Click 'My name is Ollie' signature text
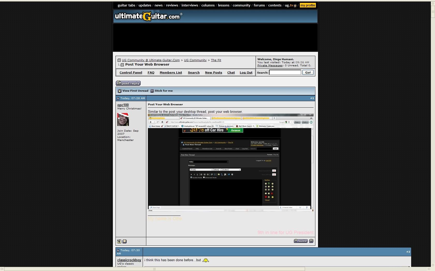Image resolution: width=435 pixels, height=271 pixels. tap(165, 219)
